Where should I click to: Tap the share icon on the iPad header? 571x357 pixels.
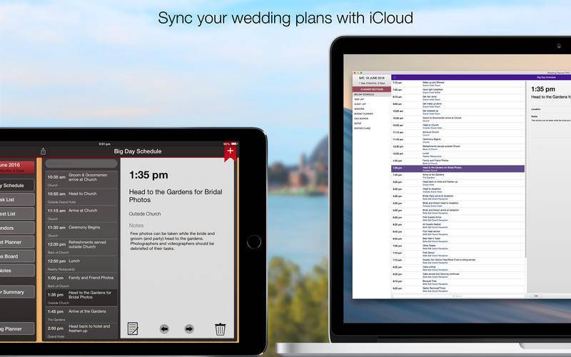click(43, 151)
